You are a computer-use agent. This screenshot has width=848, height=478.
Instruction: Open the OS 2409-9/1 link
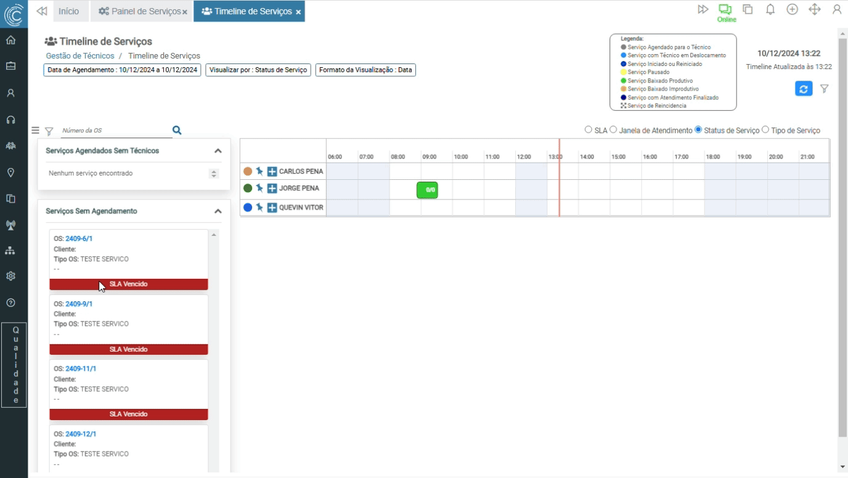point(79,304)
